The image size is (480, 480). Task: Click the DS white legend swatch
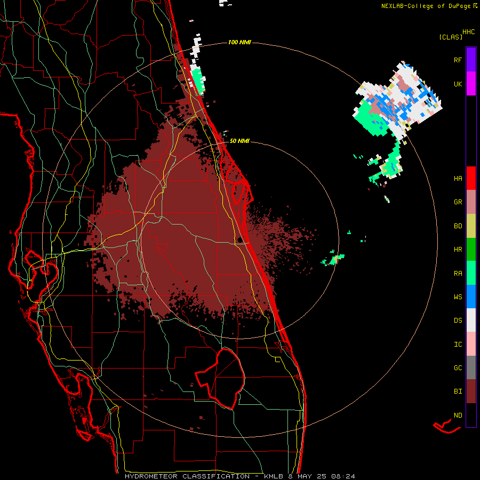[x=471, y=320]
